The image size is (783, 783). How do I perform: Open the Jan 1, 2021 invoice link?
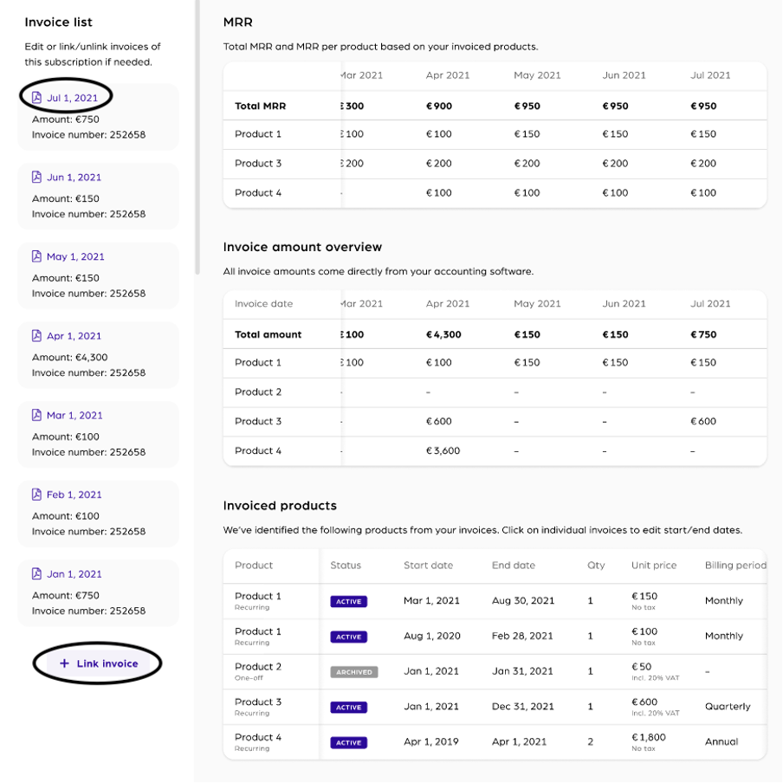[x=74, y=574]
